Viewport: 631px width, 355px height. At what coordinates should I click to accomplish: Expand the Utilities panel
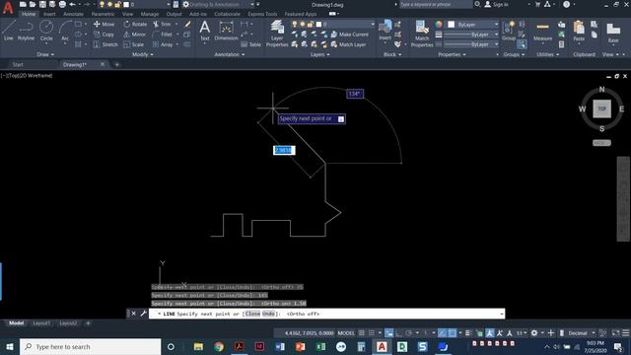548,54
